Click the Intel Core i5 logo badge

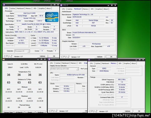[x=52, y=17]
